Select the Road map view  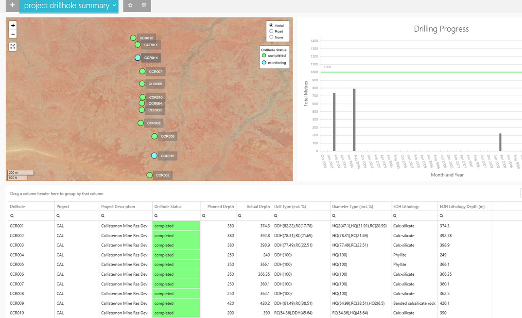(272, 30)
